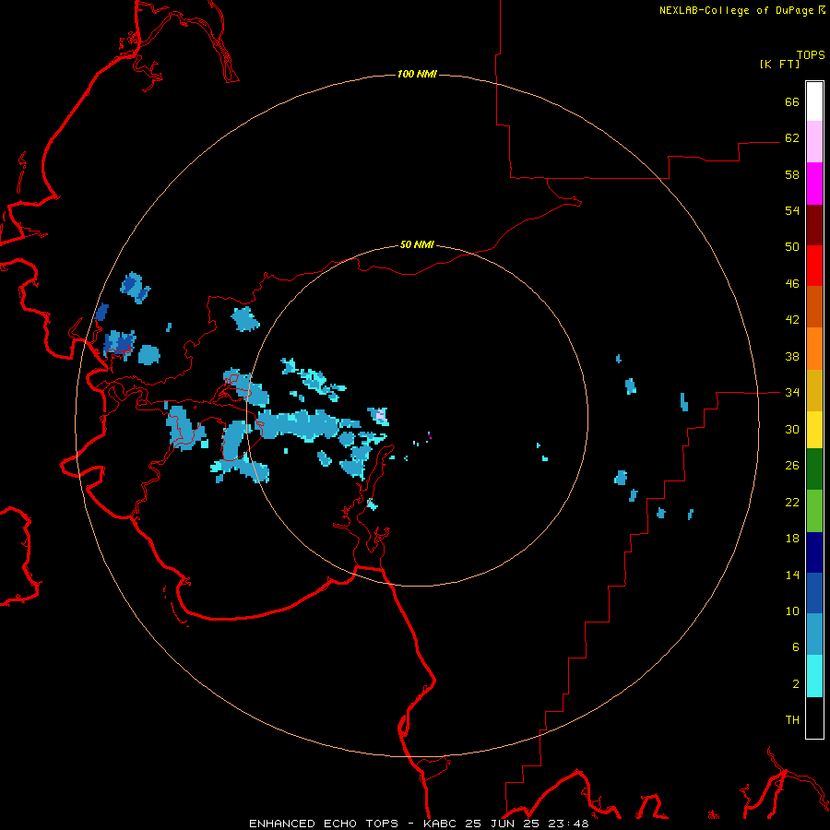This screenshot has height=830, width=830.
Task: Click the 22 legend value
Action: (x=792, y=502)
